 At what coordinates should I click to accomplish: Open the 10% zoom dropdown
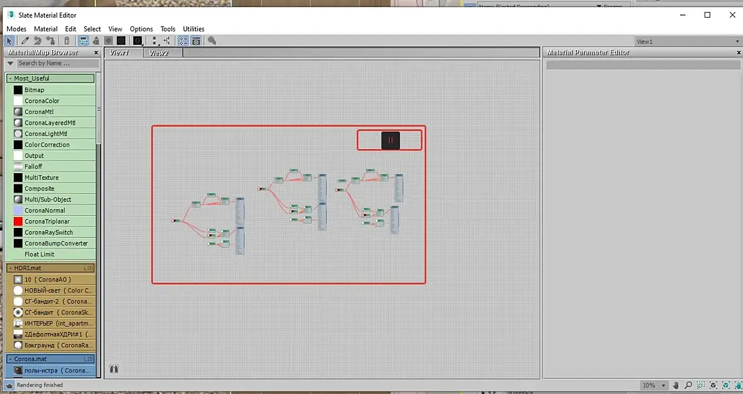click(654, 385)
